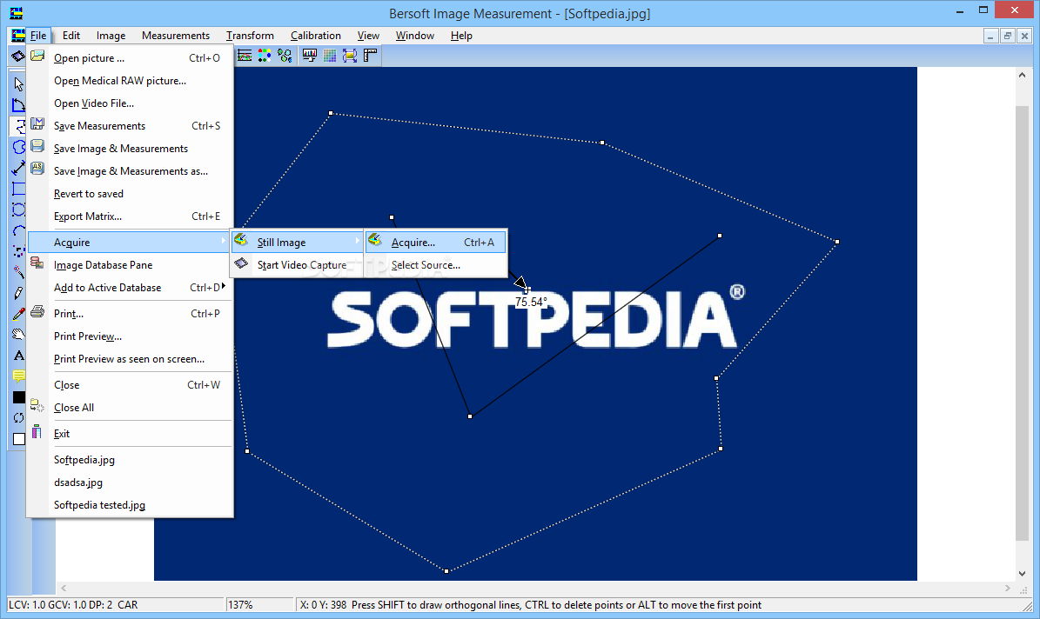Open the Calibration menu
This screenshot has height=619, width=1040.
tap(316, 35)
